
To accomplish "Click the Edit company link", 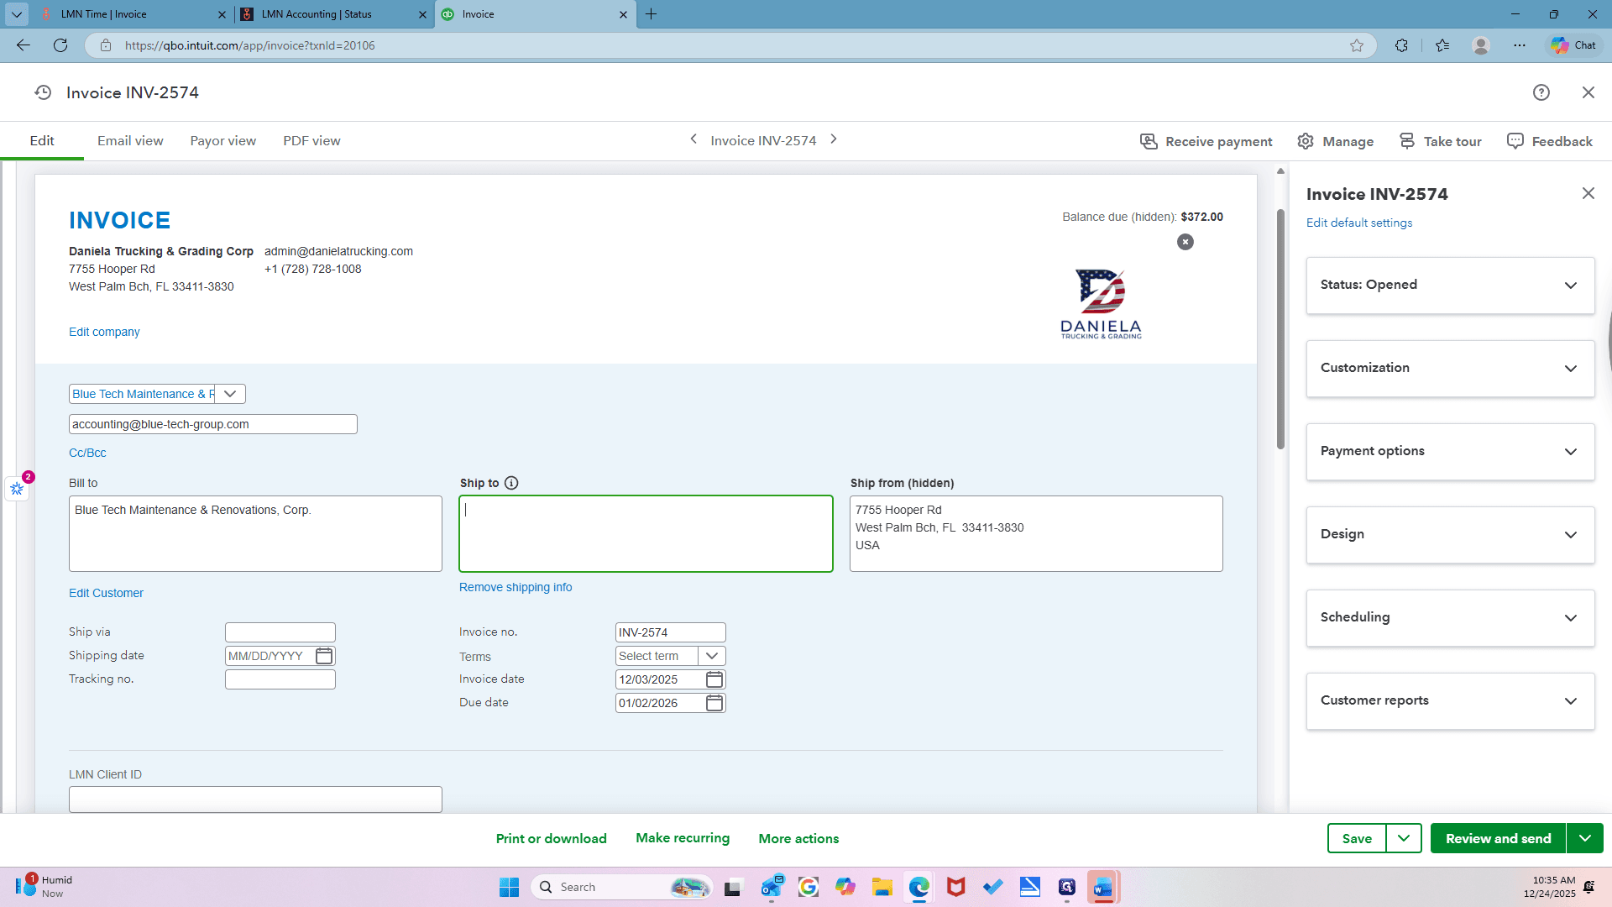I will tap(104, 332).
